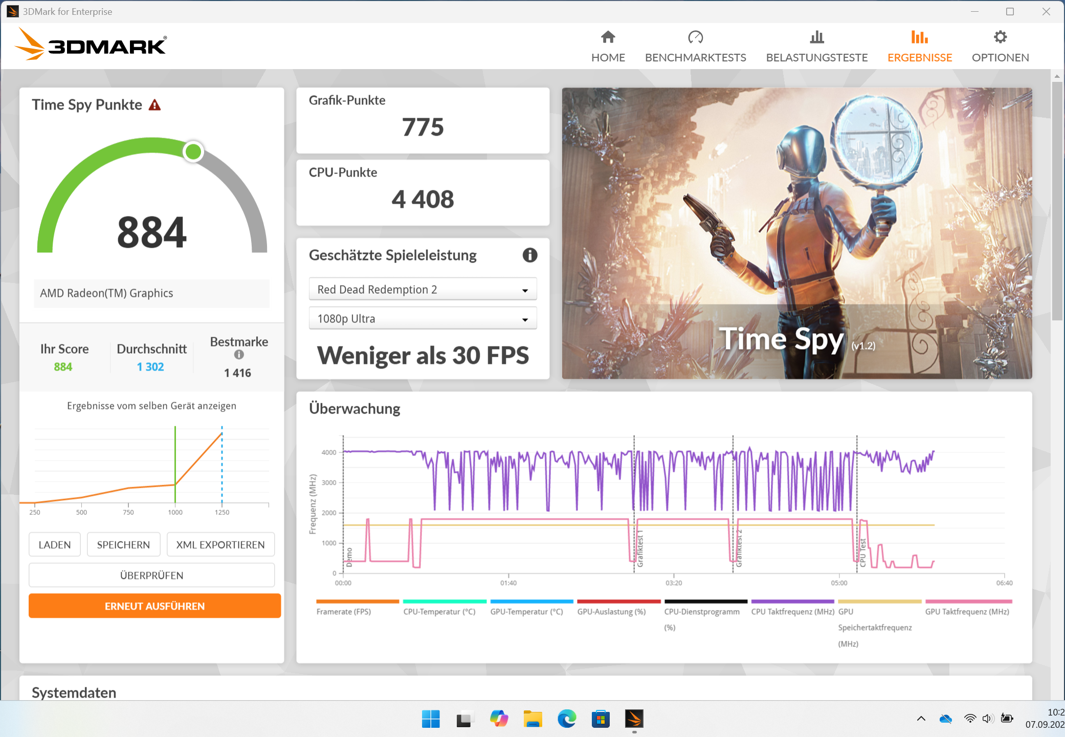
Task: Open the Red Dead Redemption 2 game dropdown
Action: tap(423, 289)
